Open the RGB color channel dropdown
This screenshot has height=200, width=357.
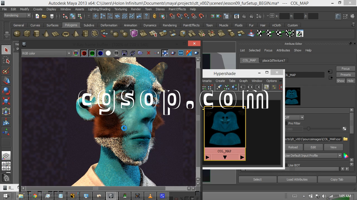pyautogui.click(x=46, y=53)
